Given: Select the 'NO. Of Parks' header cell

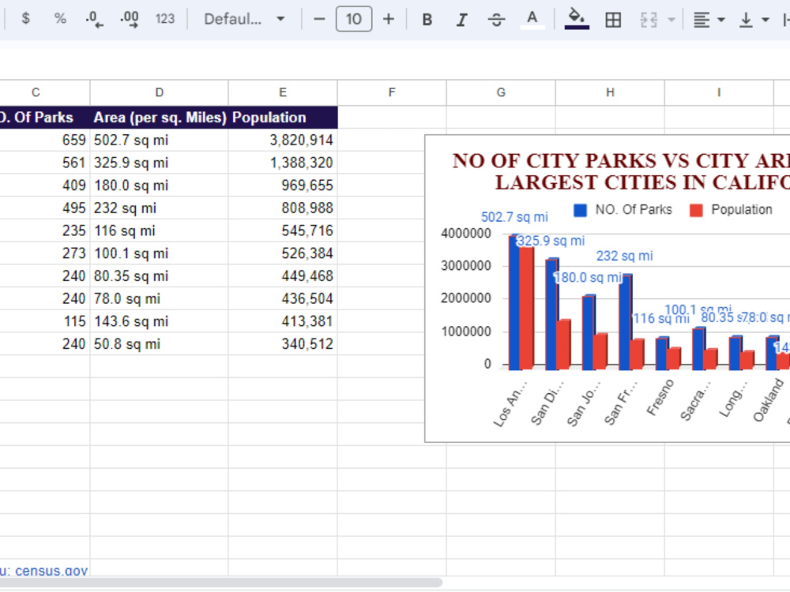Looking at the screenshot, I should 44,118.
